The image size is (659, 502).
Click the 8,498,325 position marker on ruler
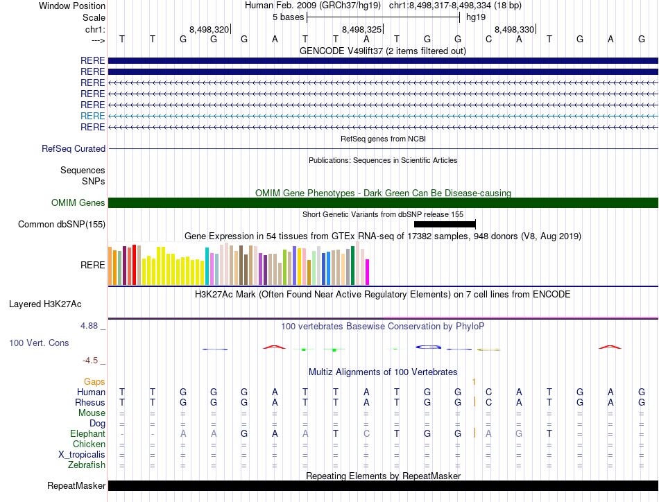[x=362, y=30]
